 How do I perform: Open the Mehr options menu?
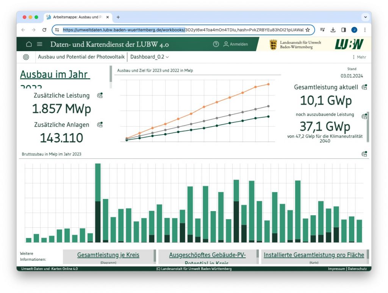(359, 57)
